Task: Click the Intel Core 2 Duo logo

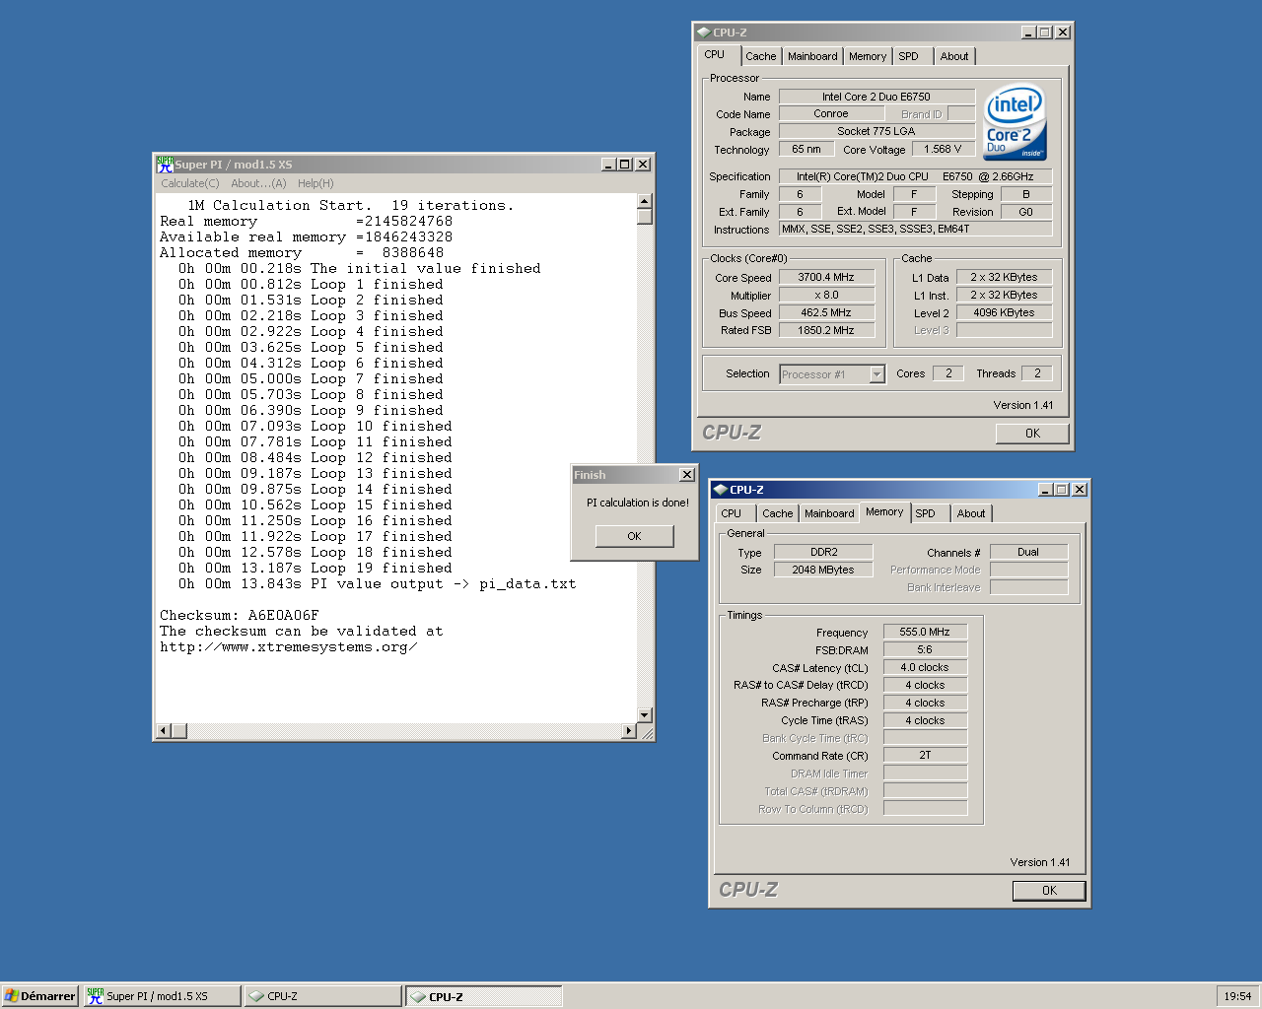Action: [x=1015, y=123]
